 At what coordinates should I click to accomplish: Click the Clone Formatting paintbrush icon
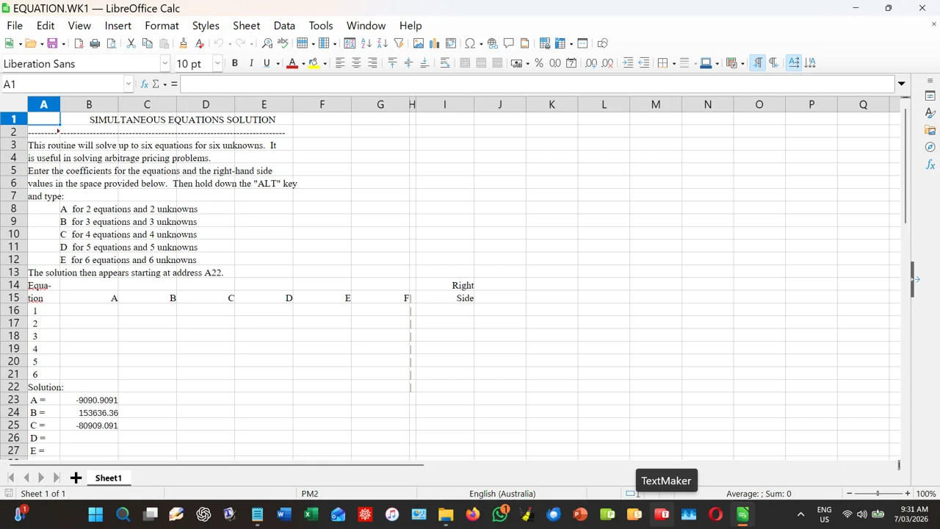click(x=183, y=43)
